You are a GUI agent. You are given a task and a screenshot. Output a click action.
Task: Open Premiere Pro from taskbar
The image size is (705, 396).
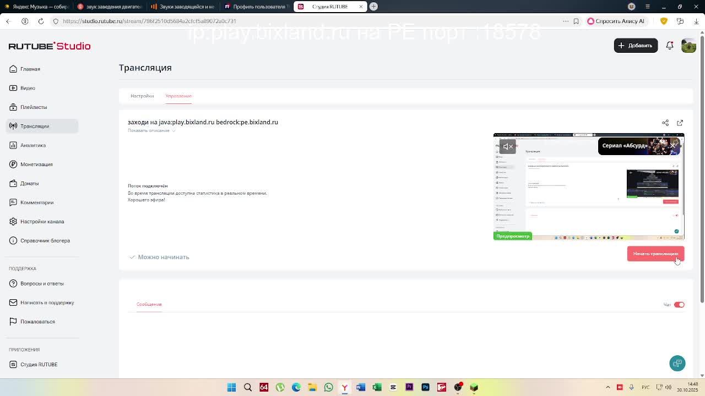tap(409, 387)
